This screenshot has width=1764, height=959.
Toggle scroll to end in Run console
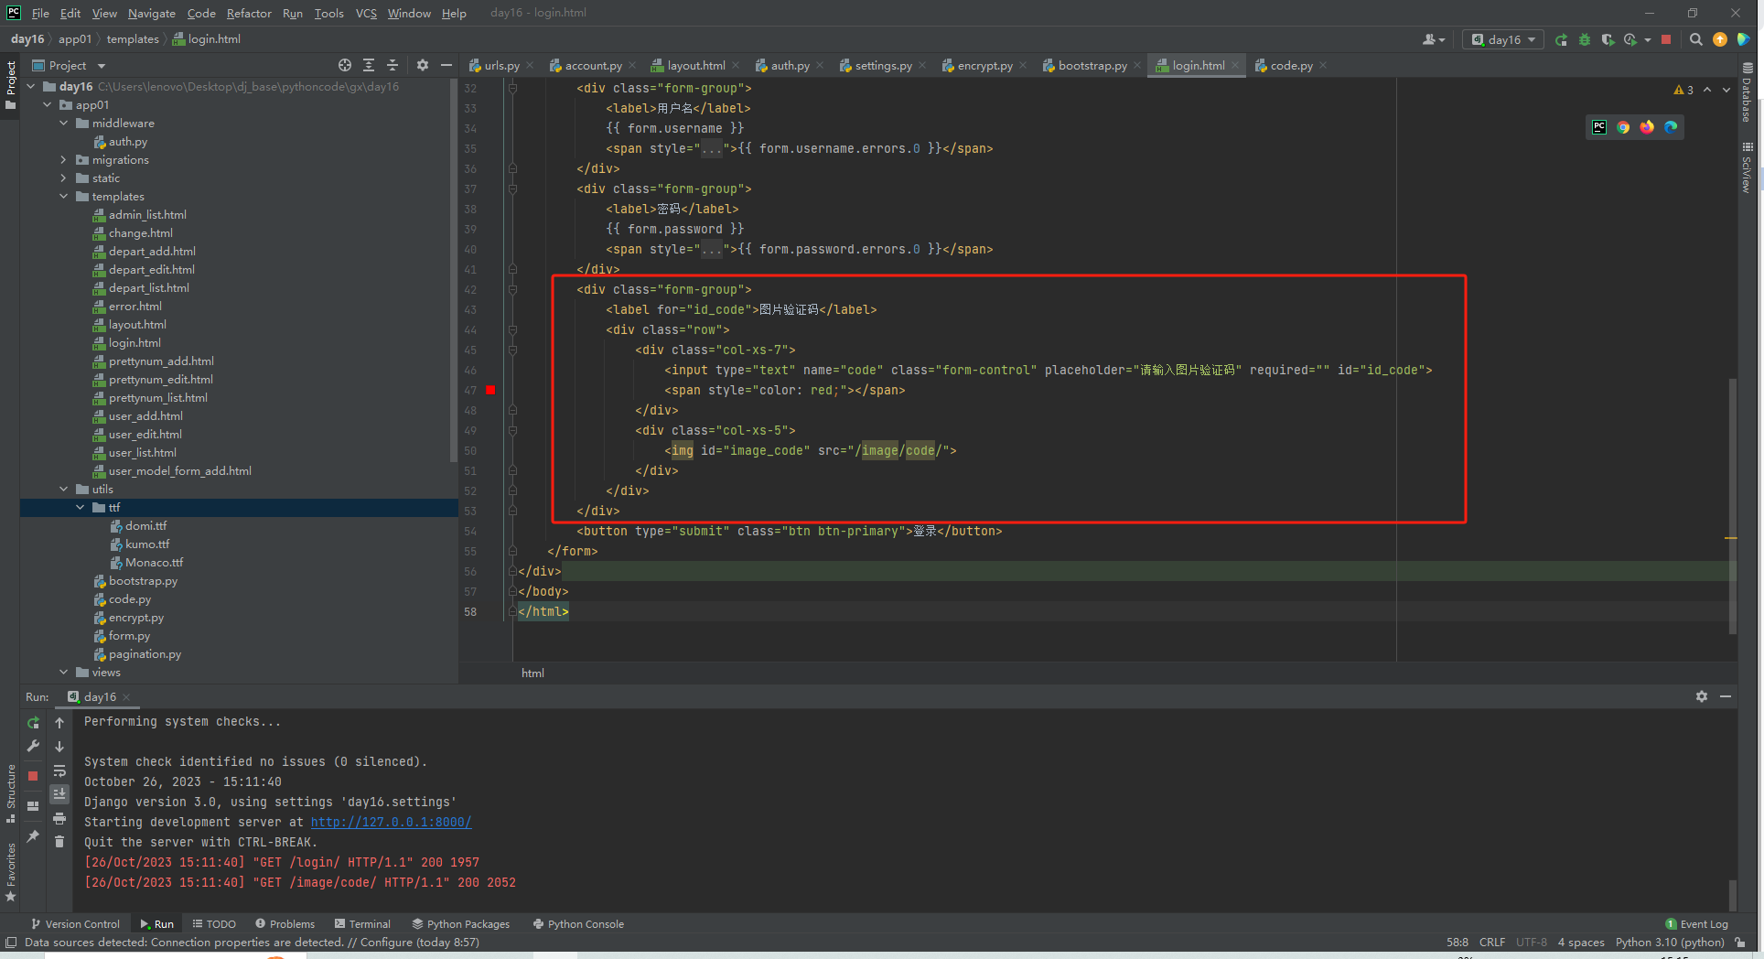pos(59,794)
